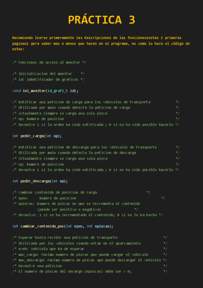Viewport: 203px width, 288px height.
Task: Click the cambiar_contenido_pos function name
Action: (42, 226)
